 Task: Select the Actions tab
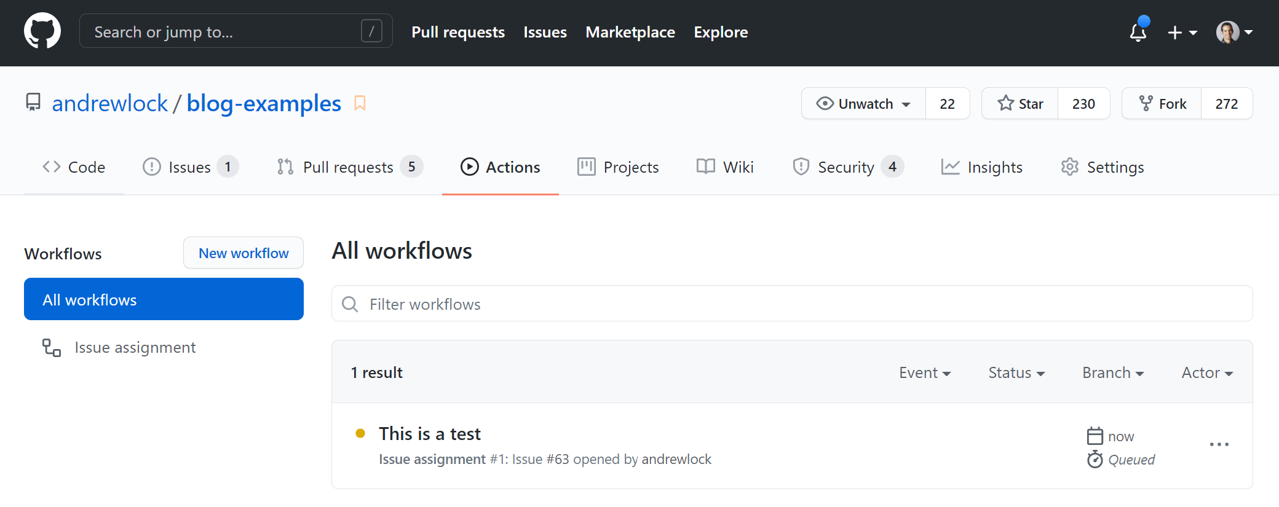click(501, 167)
